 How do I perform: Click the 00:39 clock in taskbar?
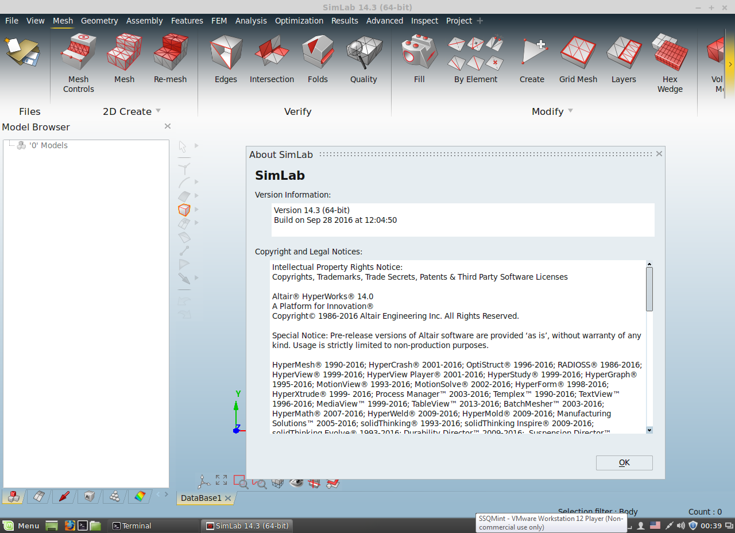pos(711,526)
